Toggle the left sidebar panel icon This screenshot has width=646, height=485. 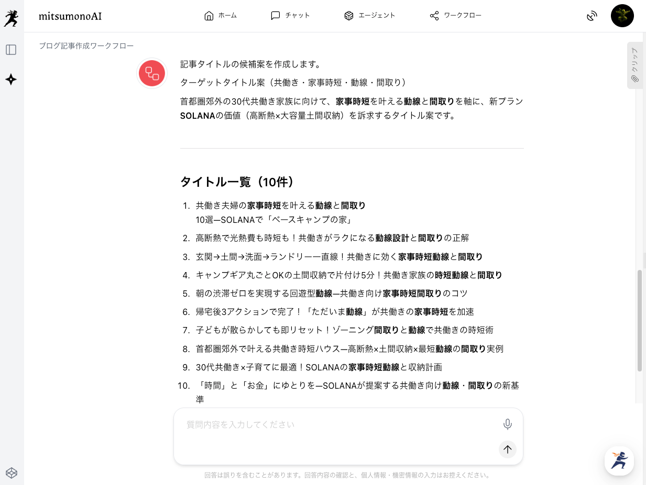[x=11, y=50]
